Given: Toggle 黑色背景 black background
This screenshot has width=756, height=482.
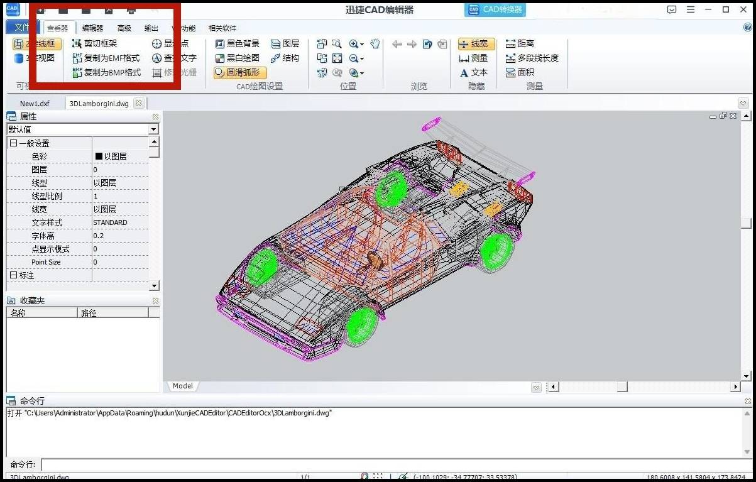Looking at the screenshot, I should coord(237,44).
